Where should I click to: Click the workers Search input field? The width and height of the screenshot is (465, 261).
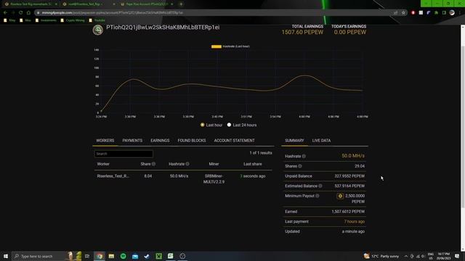(124, 154)
